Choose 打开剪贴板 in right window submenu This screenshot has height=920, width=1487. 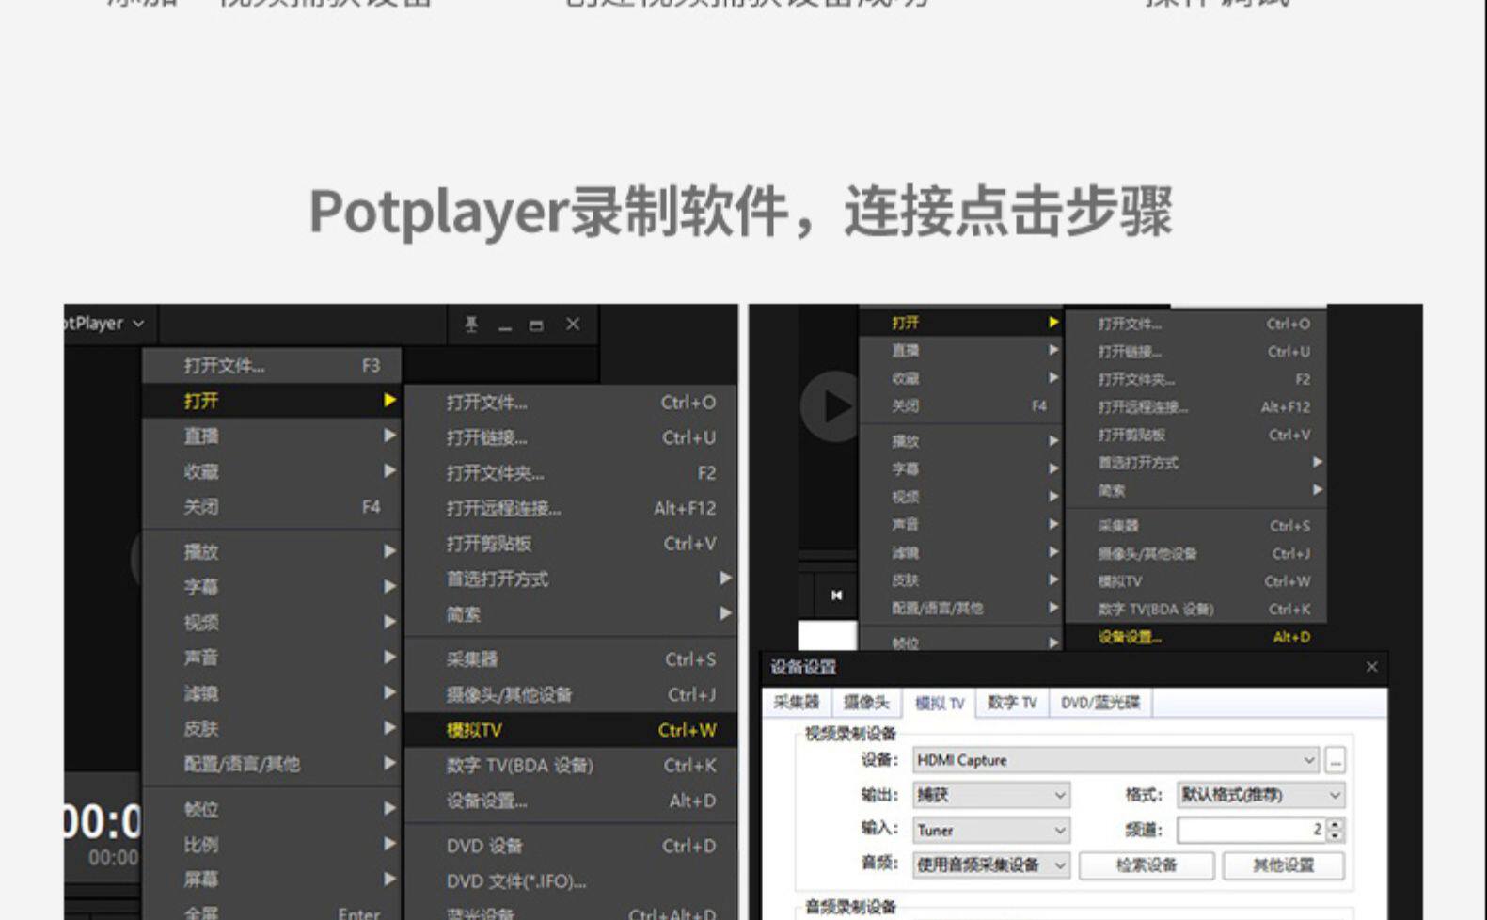[1196, 435]
